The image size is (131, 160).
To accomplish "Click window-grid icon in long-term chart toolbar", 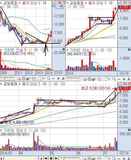I will click(19, 79).
